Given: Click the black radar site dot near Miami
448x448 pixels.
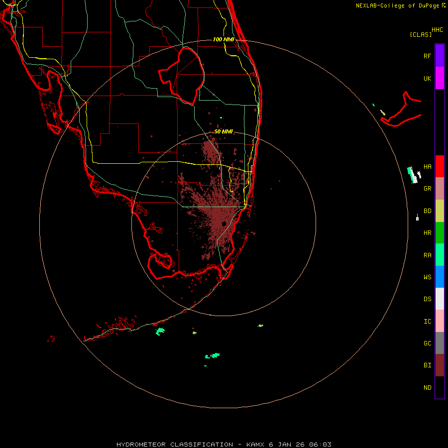Looking at the screenshot, I should tap(224, 224).
